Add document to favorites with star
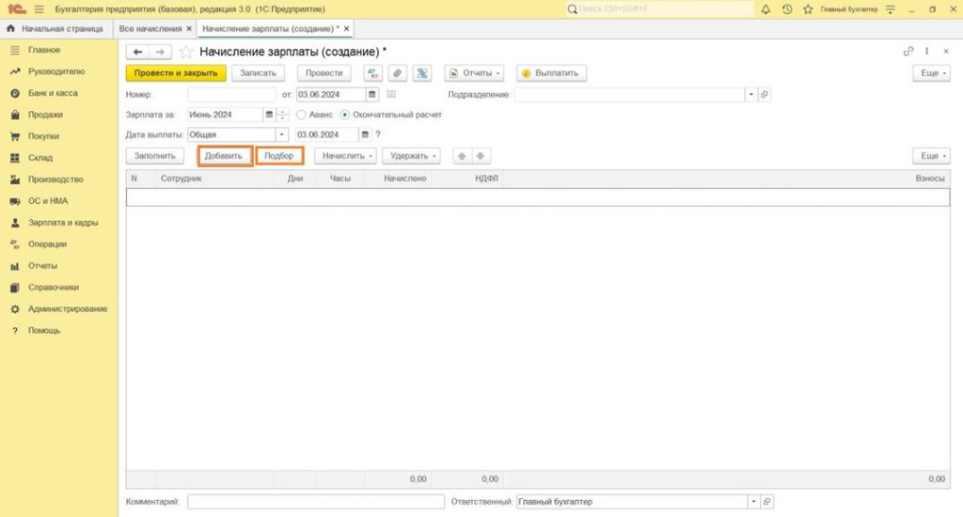The width and height of the screenshot is (963, 517). (x=186, y=52)
